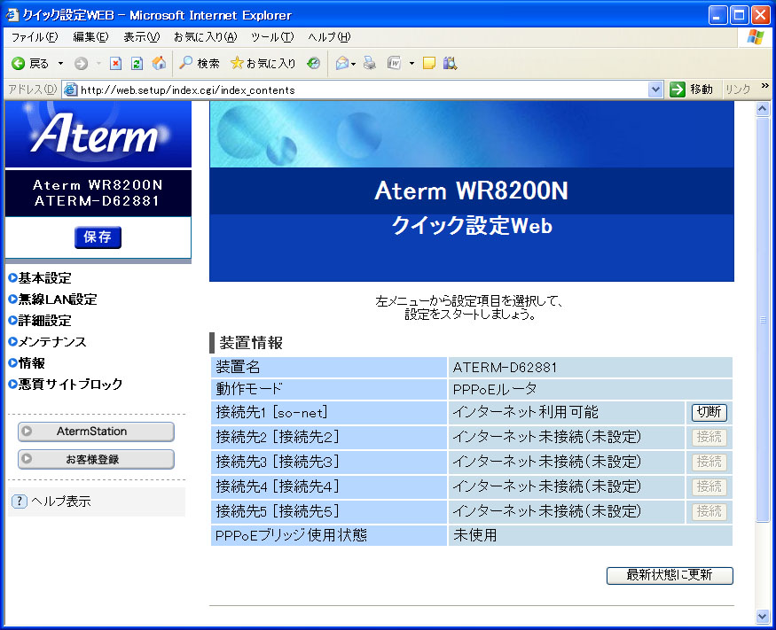Click the yellow Discuss note icon
Viewport: 776px width, 630px height.
point(429,63)
